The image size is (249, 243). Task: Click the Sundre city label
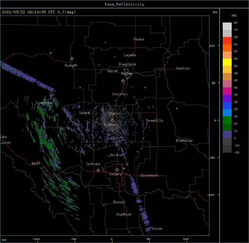coord(84,113)
